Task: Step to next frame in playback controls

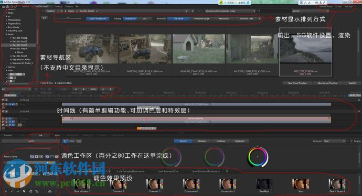Action: pyautogui.click(x=111, y=89)
